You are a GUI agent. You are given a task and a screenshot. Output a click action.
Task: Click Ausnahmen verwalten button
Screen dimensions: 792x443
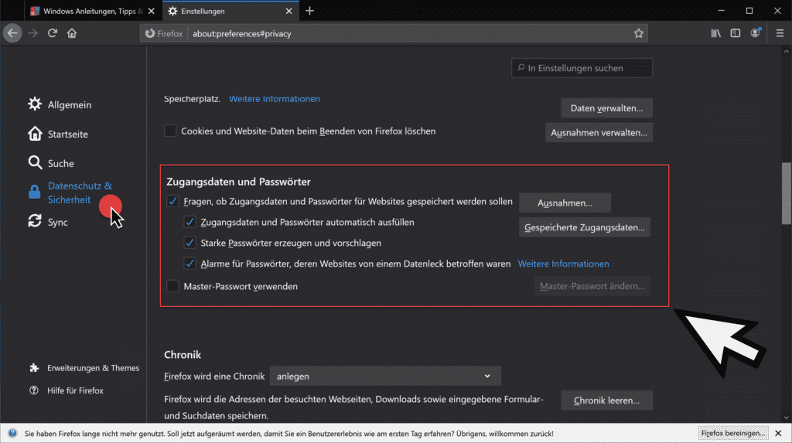click(599, 132)
